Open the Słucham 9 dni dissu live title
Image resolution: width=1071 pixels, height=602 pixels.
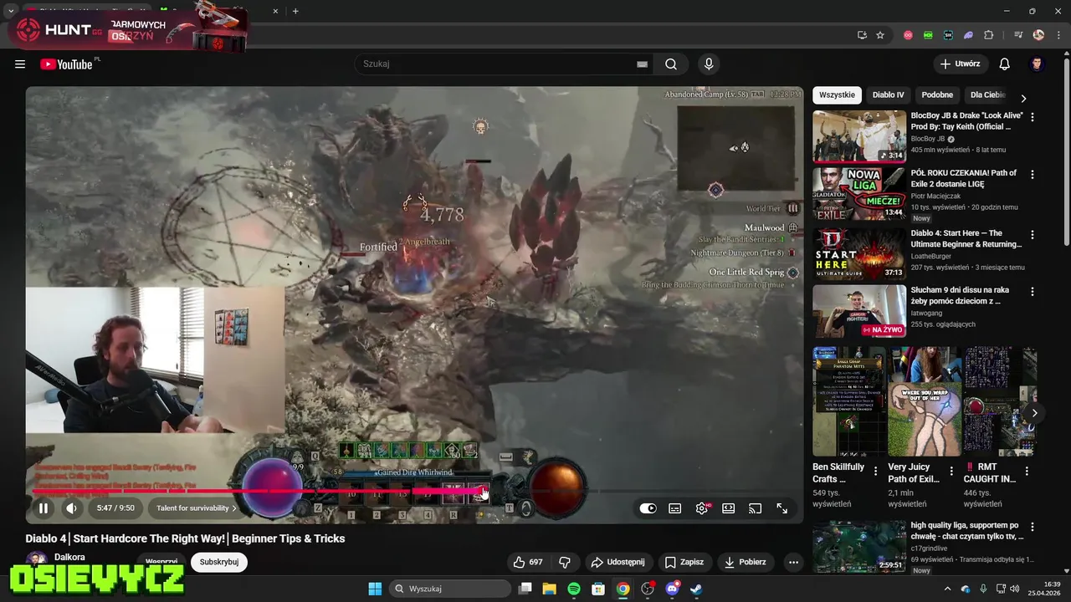(960, 295)
